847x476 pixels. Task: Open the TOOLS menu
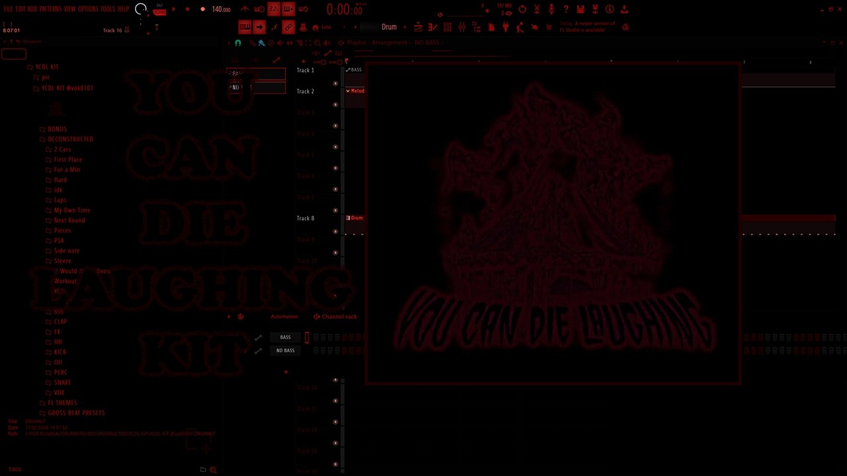click(108, 9)
